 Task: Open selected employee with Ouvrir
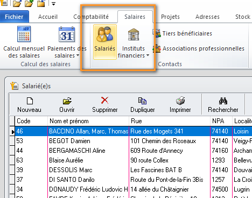[67, 105]
